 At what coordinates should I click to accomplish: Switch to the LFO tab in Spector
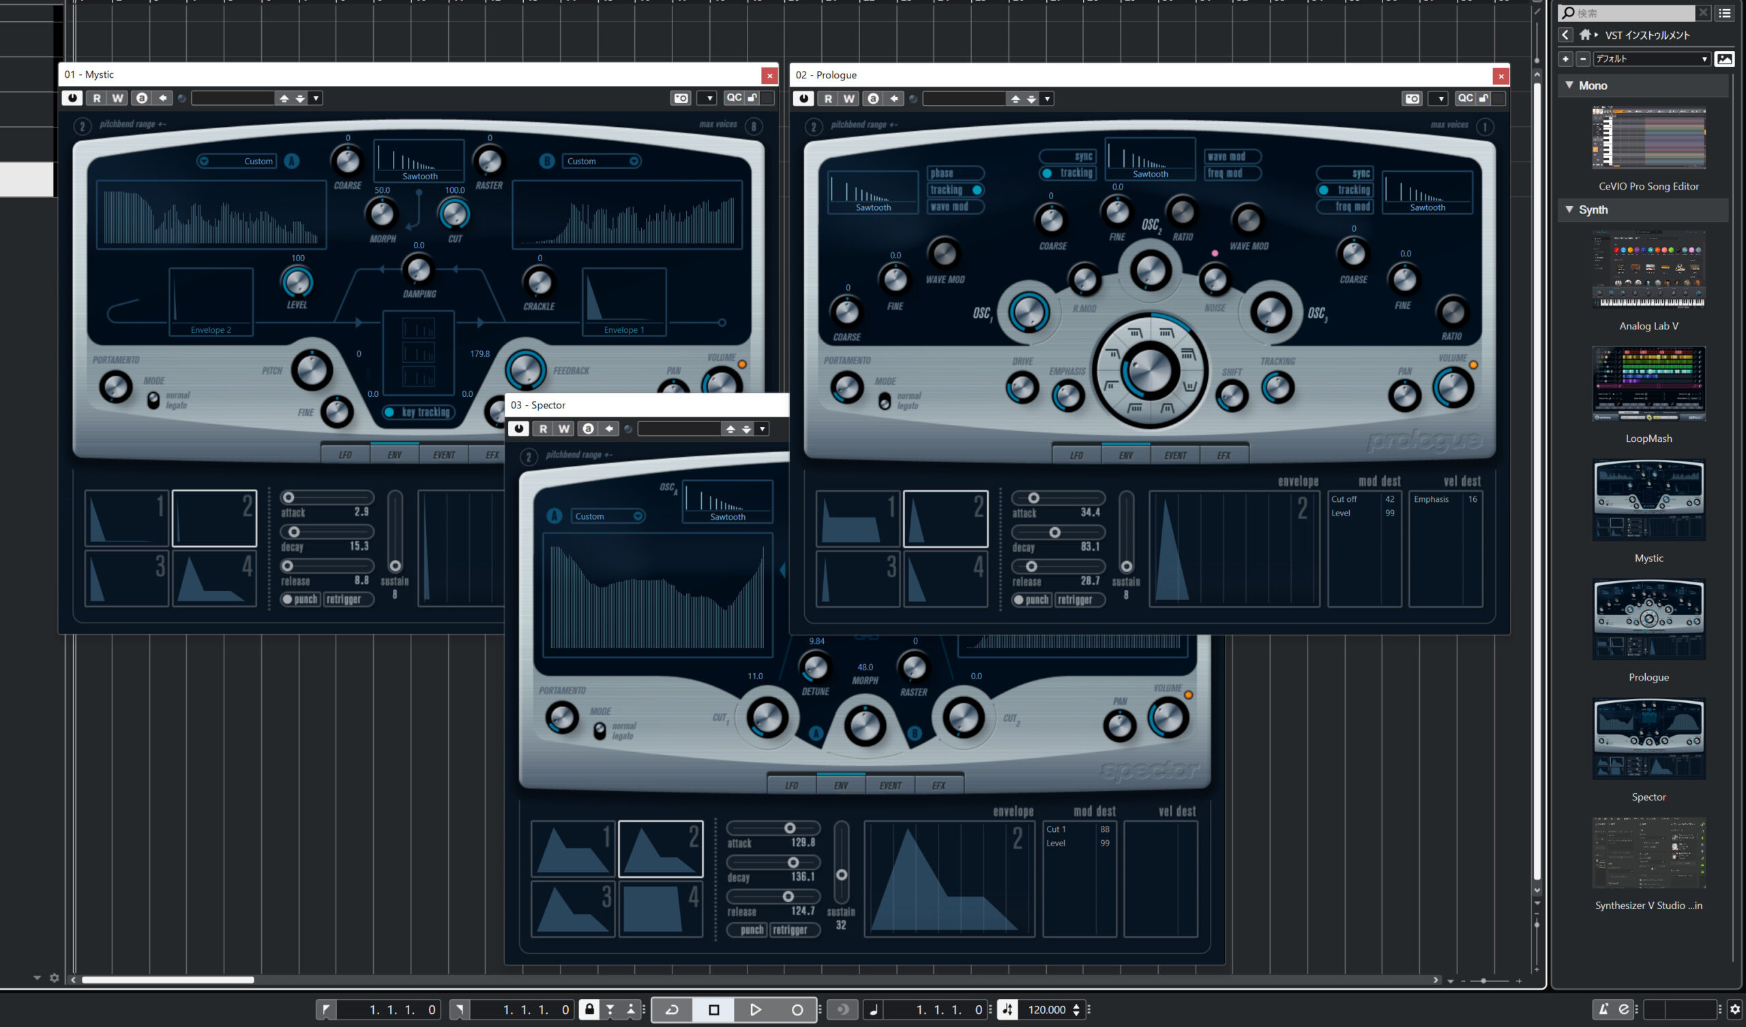[792, 786]
